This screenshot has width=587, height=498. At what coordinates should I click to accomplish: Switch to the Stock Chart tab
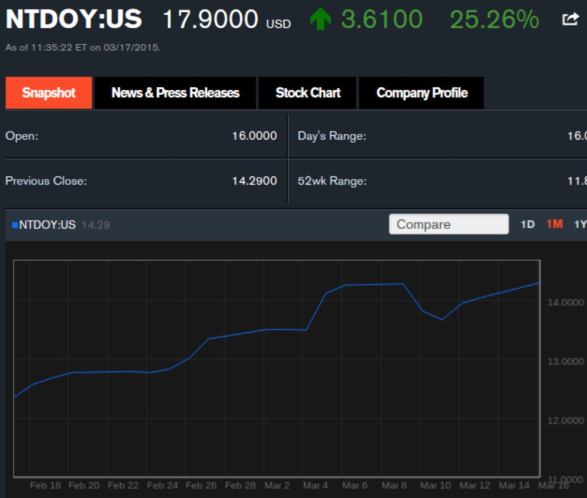click(x=308, y=93)
